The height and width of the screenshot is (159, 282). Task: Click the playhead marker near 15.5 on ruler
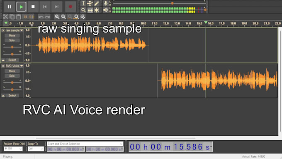206,22
